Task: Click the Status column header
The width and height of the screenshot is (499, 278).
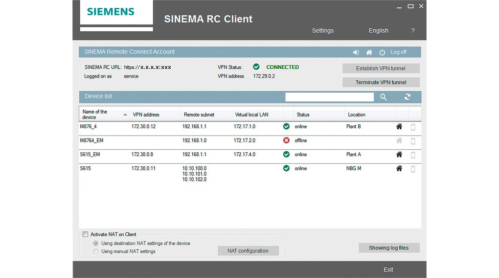Action: pos(319,115)
